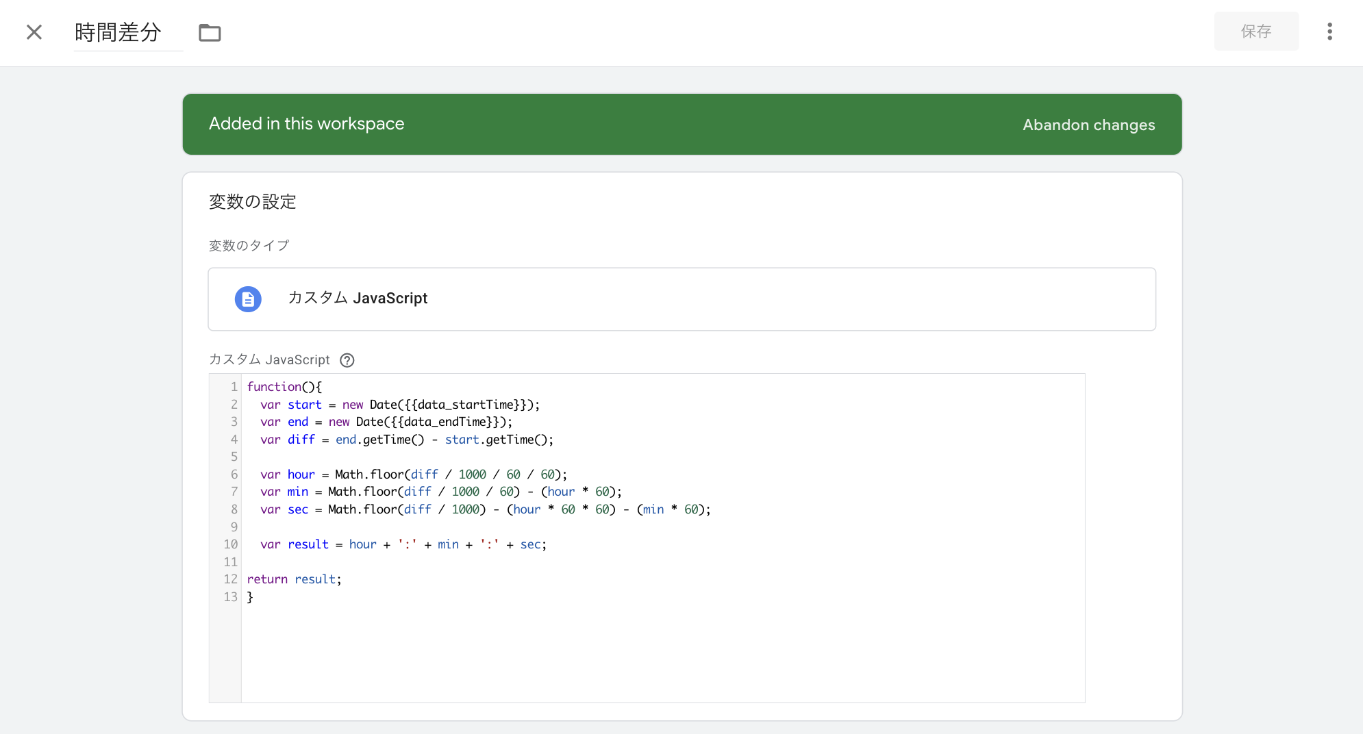Open the three-dot more options menu
The height and width of the screenshot is (734, 1363).
[x=1329, y=31]
